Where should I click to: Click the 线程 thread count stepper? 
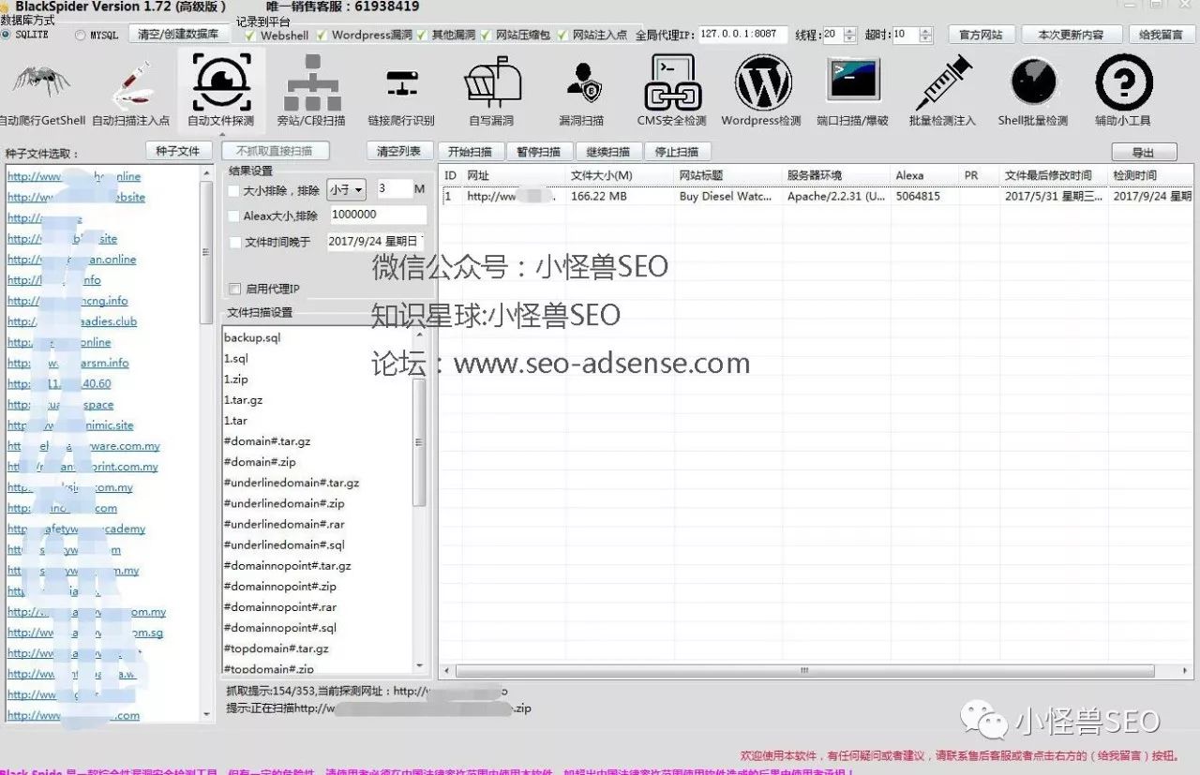click(x=849, y=36)
